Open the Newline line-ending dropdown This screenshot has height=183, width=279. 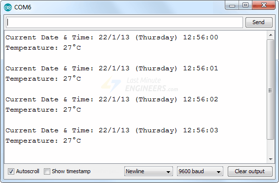point(148,171)
